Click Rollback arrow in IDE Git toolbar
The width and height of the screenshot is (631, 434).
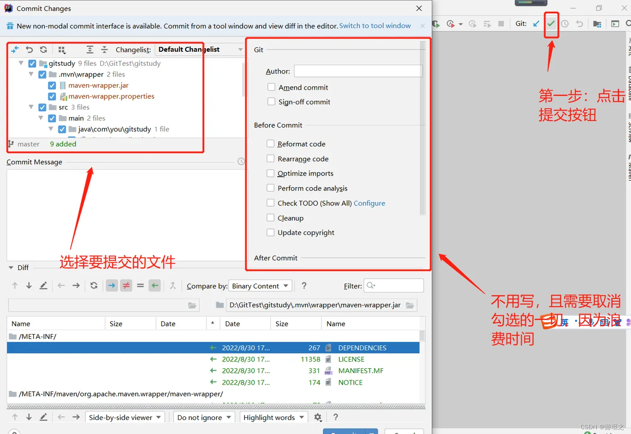coord(580,24)
